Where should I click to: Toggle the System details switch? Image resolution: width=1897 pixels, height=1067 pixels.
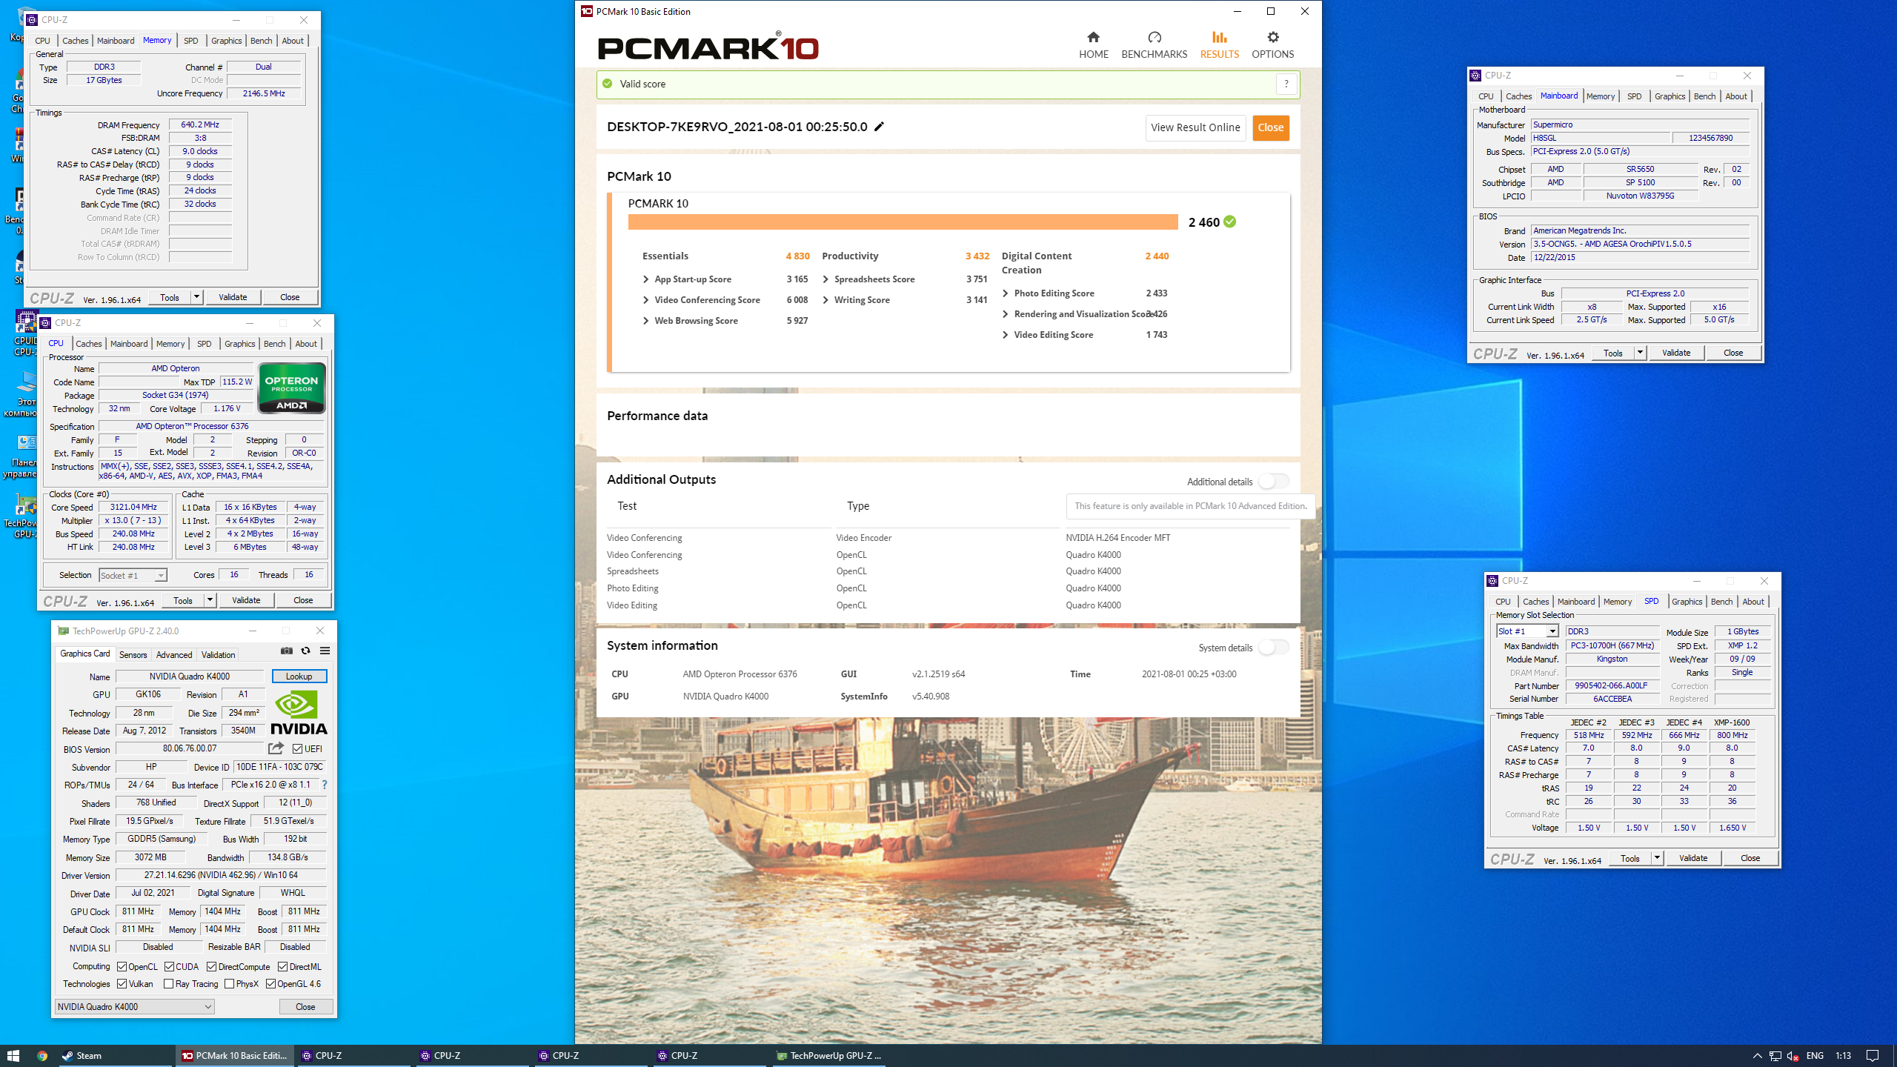coord(1274,647)
